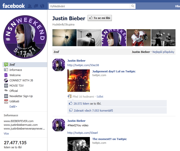
Task: Click the purple B Welcome icon
Action: [6, 75]
